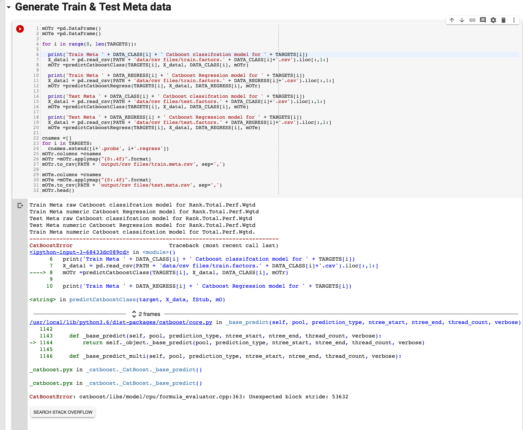The width and height of the screenshot is (523, 430).
Task: Copy link to cell icon
Action: pyautogui.click(x=472, y=20)
